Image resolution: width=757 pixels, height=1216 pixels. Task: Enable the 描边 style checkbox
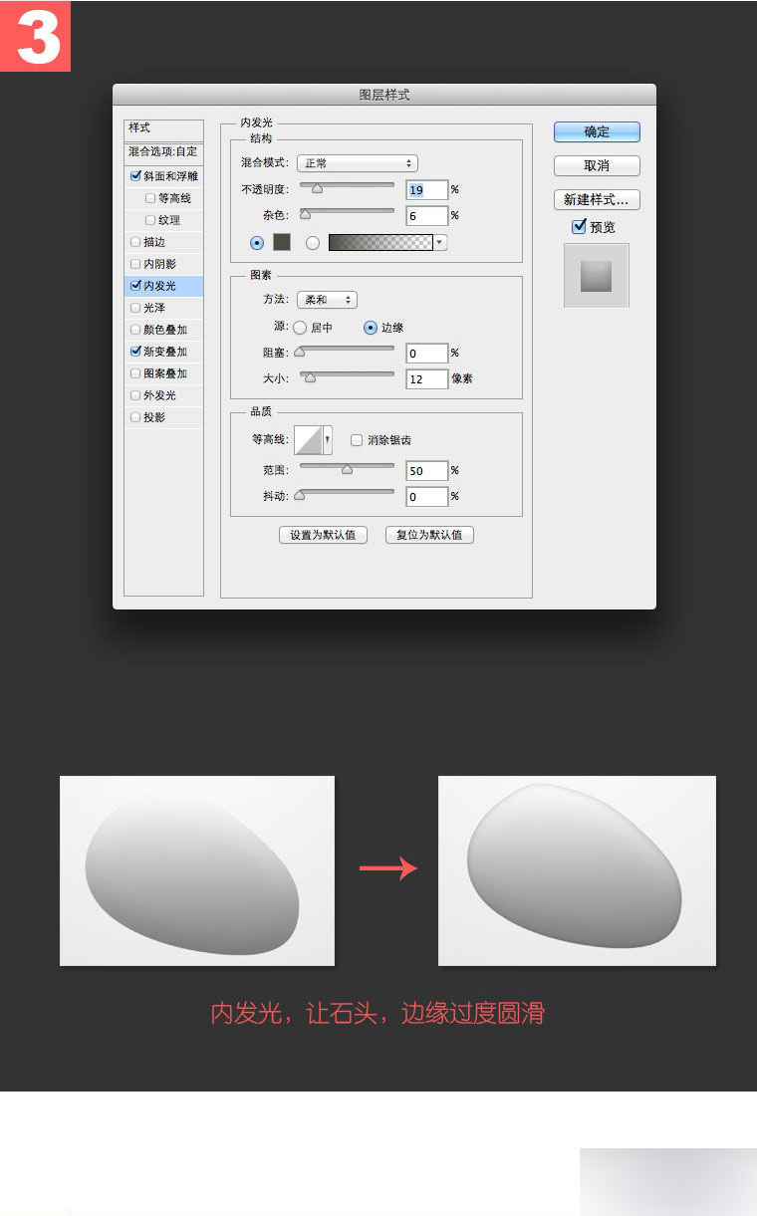point(135,242)
